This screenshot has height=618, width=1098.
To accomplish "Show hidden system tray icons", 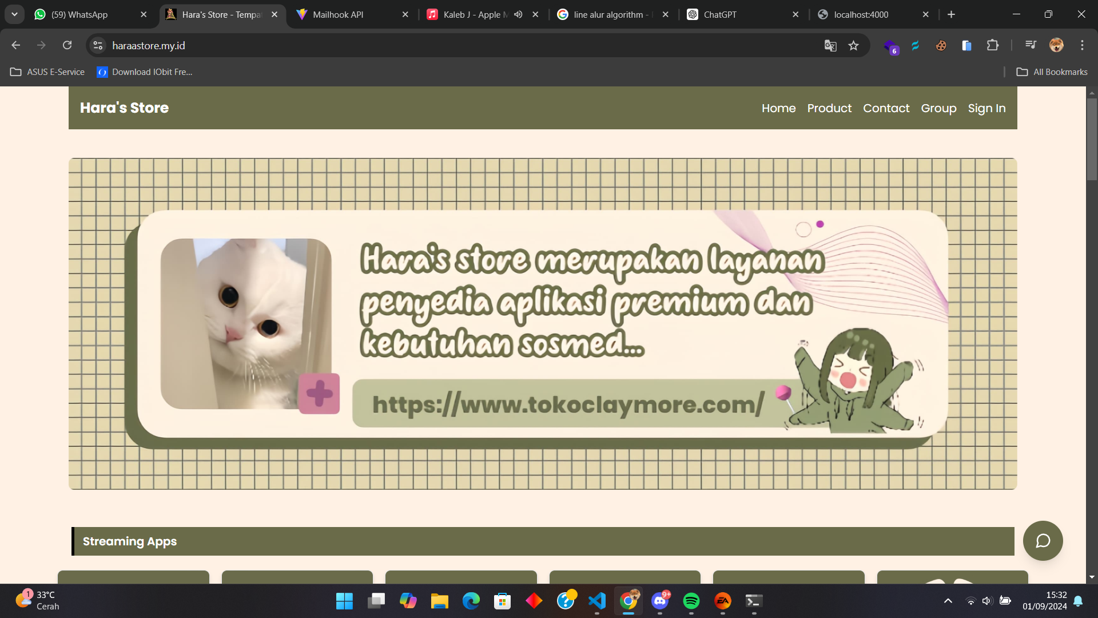I will (948, 601).
